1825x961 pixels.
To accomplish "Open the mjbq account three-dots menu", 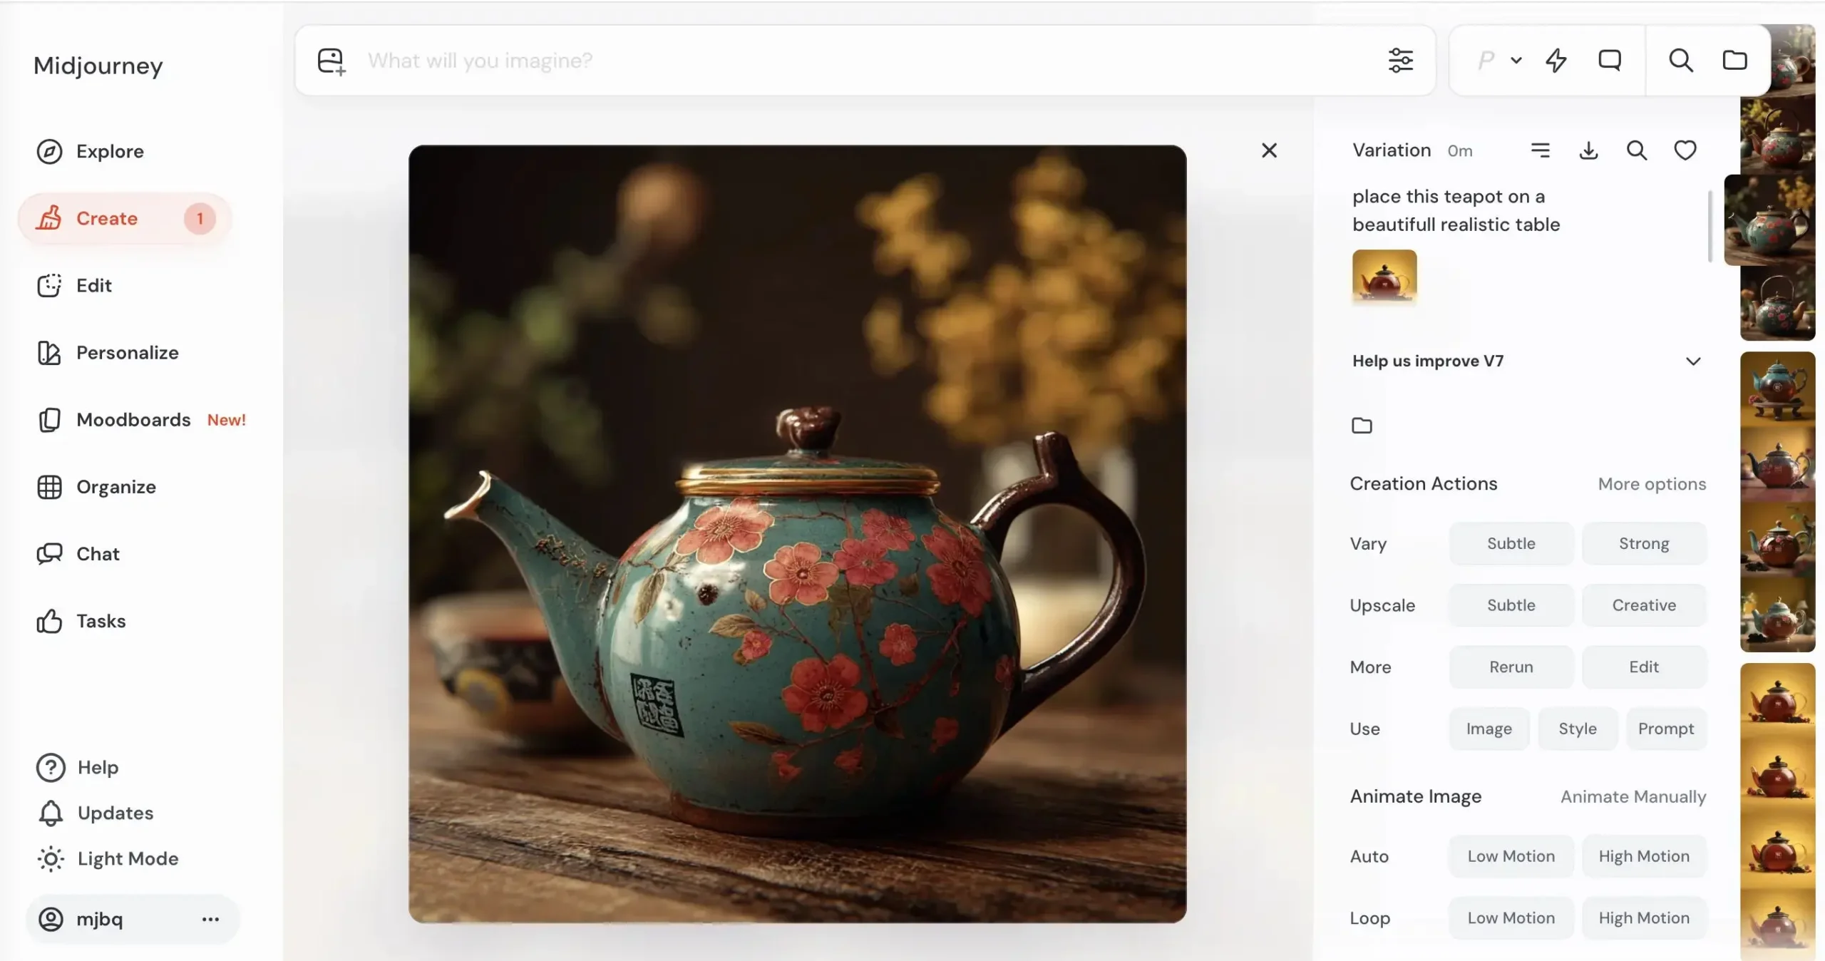I will (x=210, y=919).
